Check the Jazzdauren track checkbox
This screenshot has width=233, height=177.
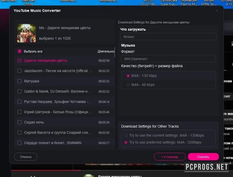point(20,71)
